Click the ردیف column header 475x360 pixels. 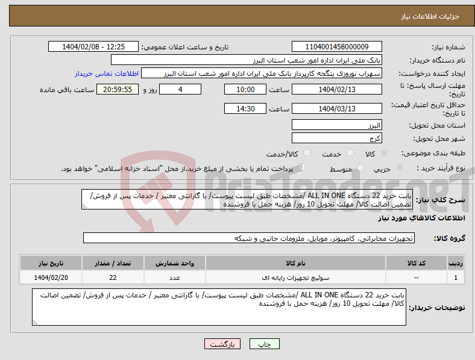456,263
